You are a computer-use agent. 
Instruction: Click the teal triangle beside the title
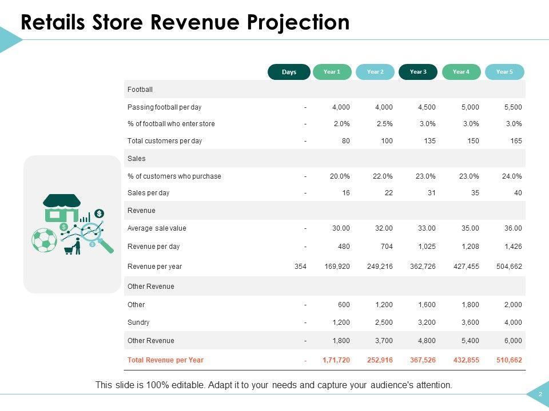9,39
